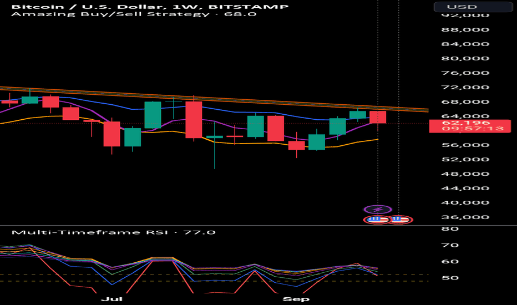Click the RSI 50 level axis label
The height and width of the screenshot is (305, 517).
(450, 278)
